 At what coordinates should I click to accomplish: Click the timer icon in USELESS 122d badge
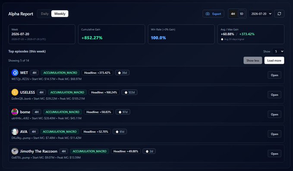(x=126, y=92)
